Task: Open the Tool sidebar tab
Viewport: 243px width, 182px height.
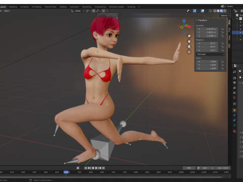Action: (x=229, y=30)
